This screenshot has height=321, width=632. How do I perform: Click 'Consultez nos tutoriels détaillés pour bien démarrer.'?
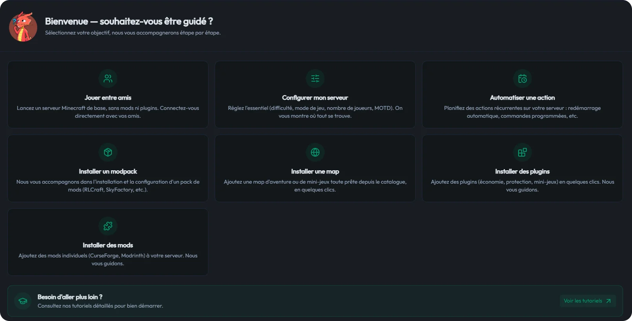click(x=100, y=306)
